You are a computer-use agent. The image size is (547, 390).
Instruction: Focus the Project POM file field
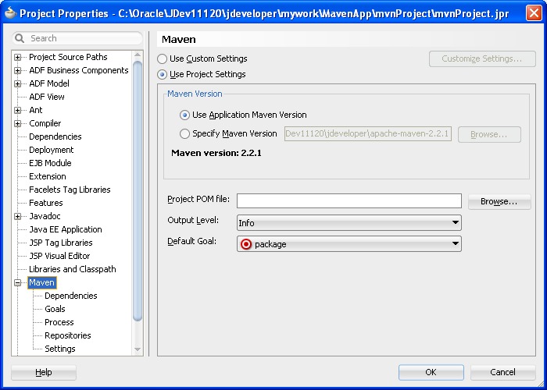click(349, 201)
